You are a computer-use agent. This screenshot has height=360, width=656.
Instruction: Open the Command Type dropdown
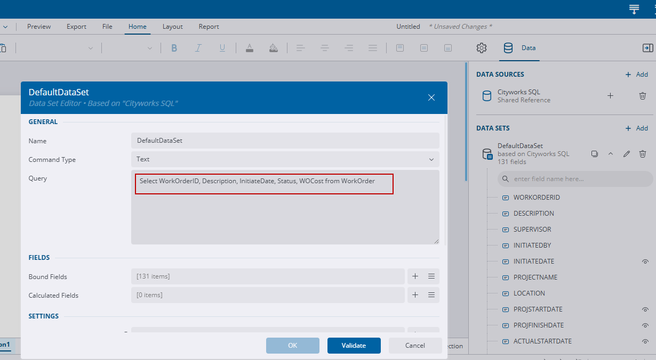pos(285,159)
